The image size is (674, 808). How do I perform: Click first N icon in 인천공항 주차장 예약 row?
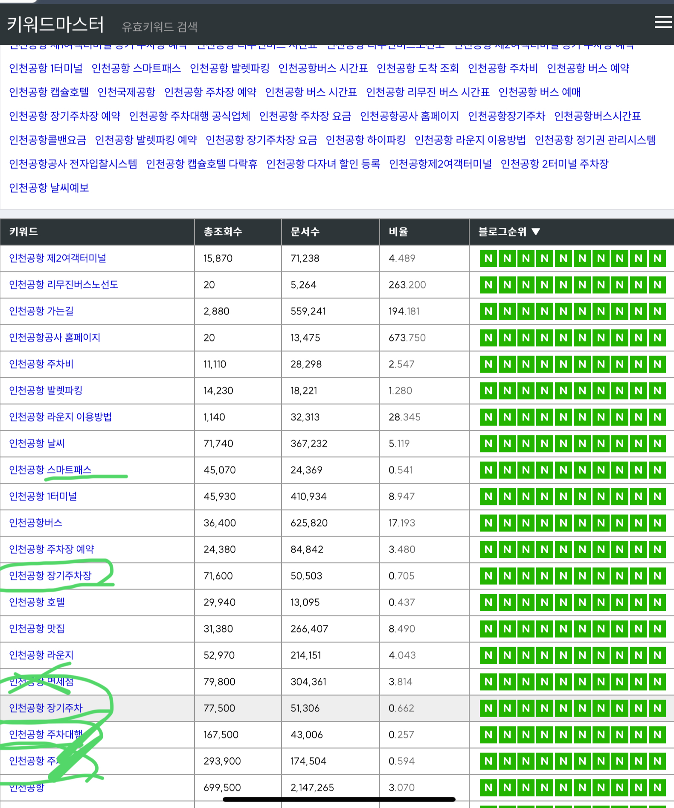point(488,549)
